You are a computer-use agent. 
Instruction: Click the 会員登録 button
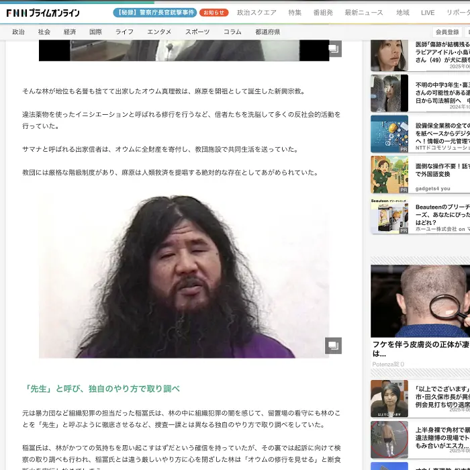coord(447,32)
